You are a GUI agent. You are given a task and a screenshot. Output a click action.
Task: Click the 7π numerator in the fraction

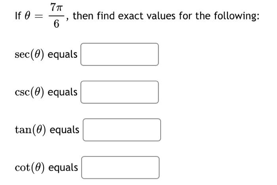pos(57,8)
